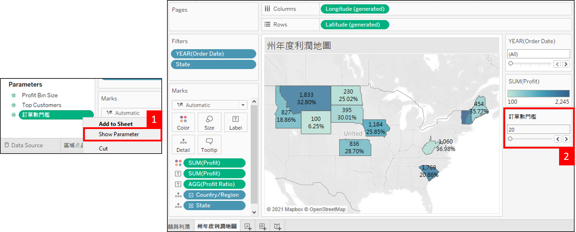Screen dimensions: 576x232
Task: Click the hash icon next to Profit Bin Size
Action: (14, 95)
